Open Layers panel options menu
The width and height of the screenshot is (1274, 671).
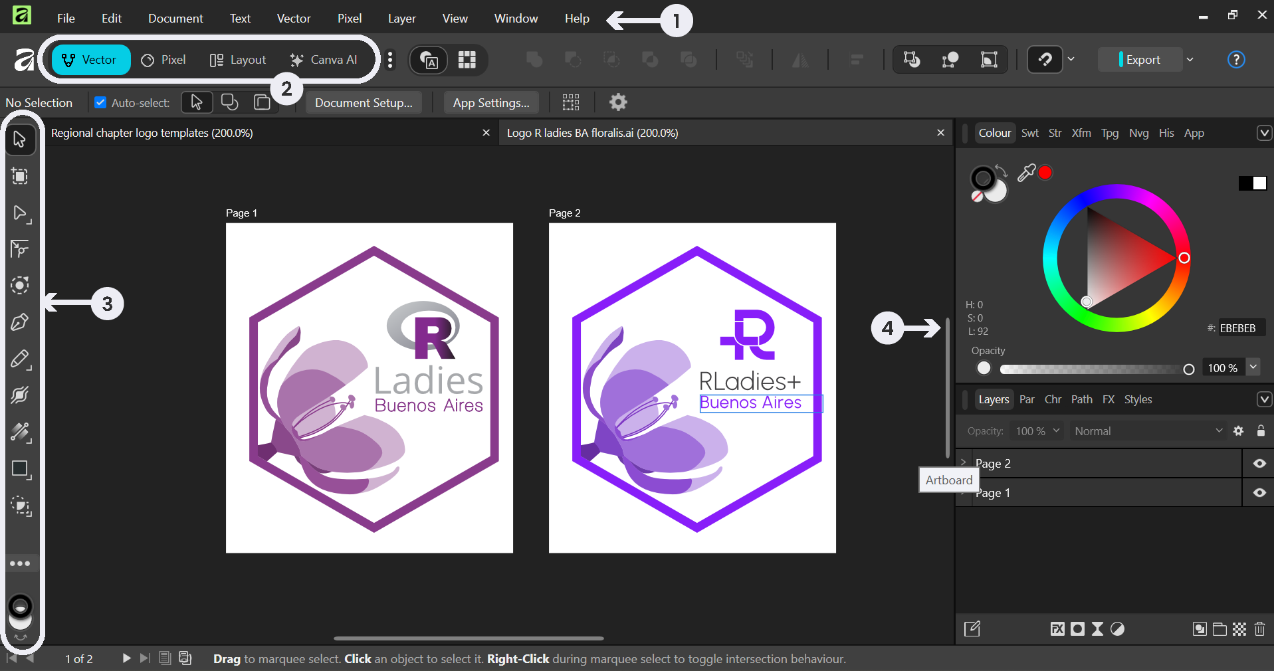[1264, 399]
